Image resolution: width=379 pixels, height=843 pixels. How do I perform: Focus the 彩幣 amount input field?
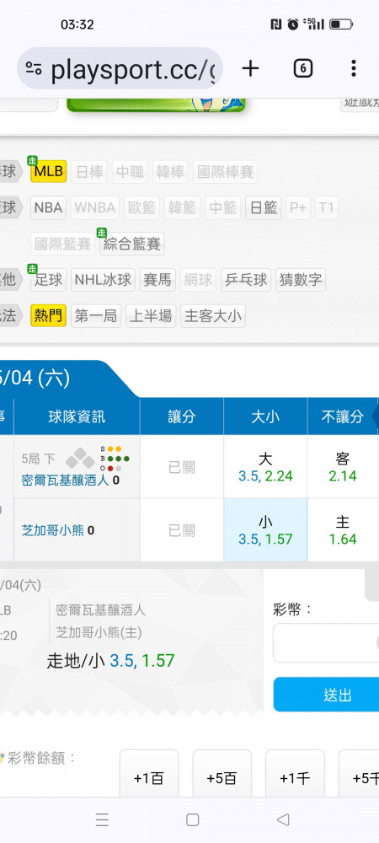coord(326,643)
